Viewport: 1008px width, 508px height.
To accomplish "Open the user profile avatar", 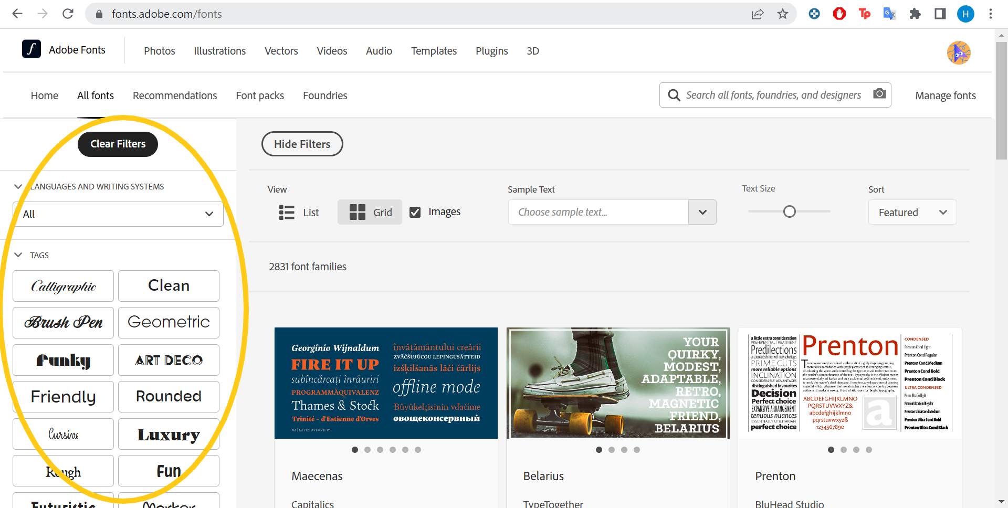I will [959, 52].
